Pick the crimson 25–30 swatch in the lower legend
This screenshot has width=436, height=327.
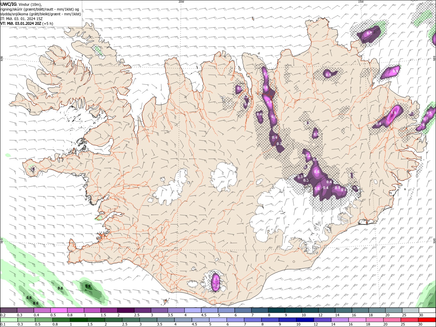click(x=409, y=320)
